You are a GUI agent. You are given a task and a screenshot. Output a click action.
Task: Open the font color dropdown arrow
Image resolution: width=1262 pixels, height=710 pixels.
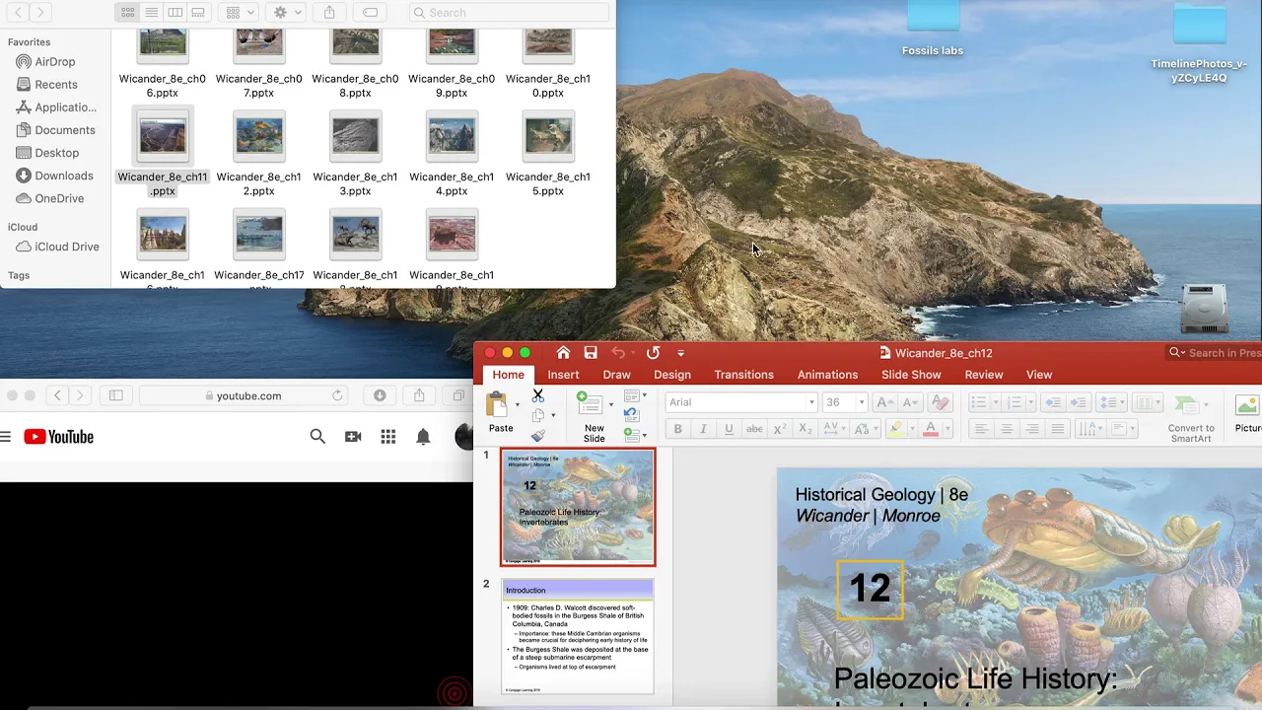[x=946, y=429]
